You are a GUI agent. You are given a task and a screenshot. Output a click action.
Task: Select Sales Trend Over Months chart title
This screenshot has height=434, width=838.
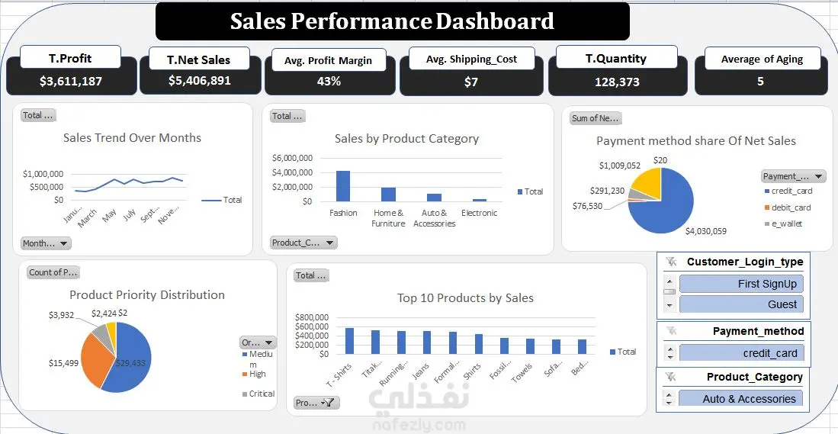pos(132,138)
